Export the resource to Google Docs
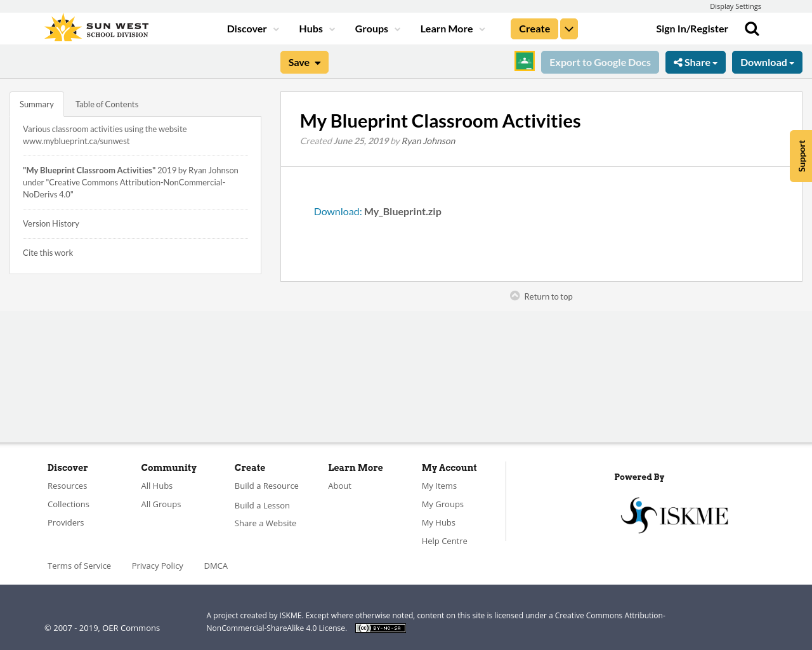 click(599, 61)
